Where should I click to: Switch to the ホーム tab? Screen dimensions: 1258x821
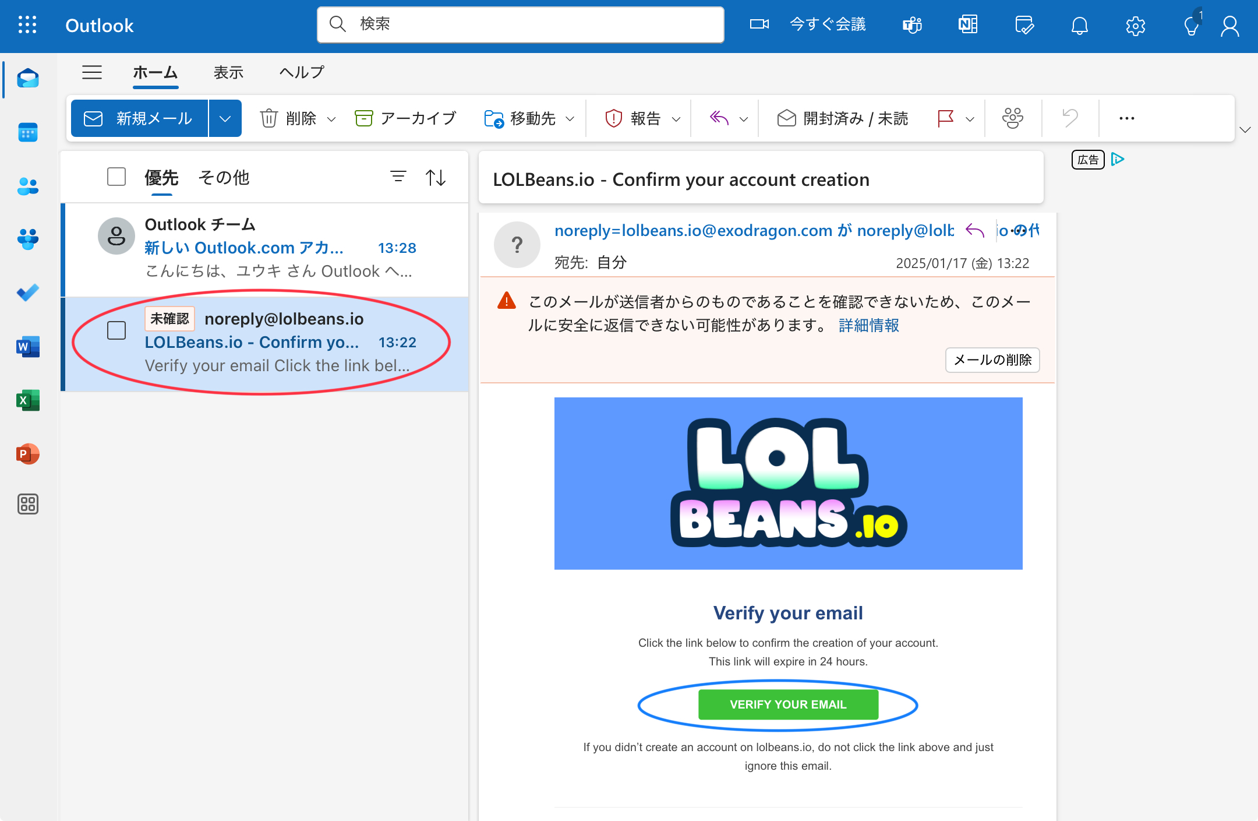click(x=155, y=72)
